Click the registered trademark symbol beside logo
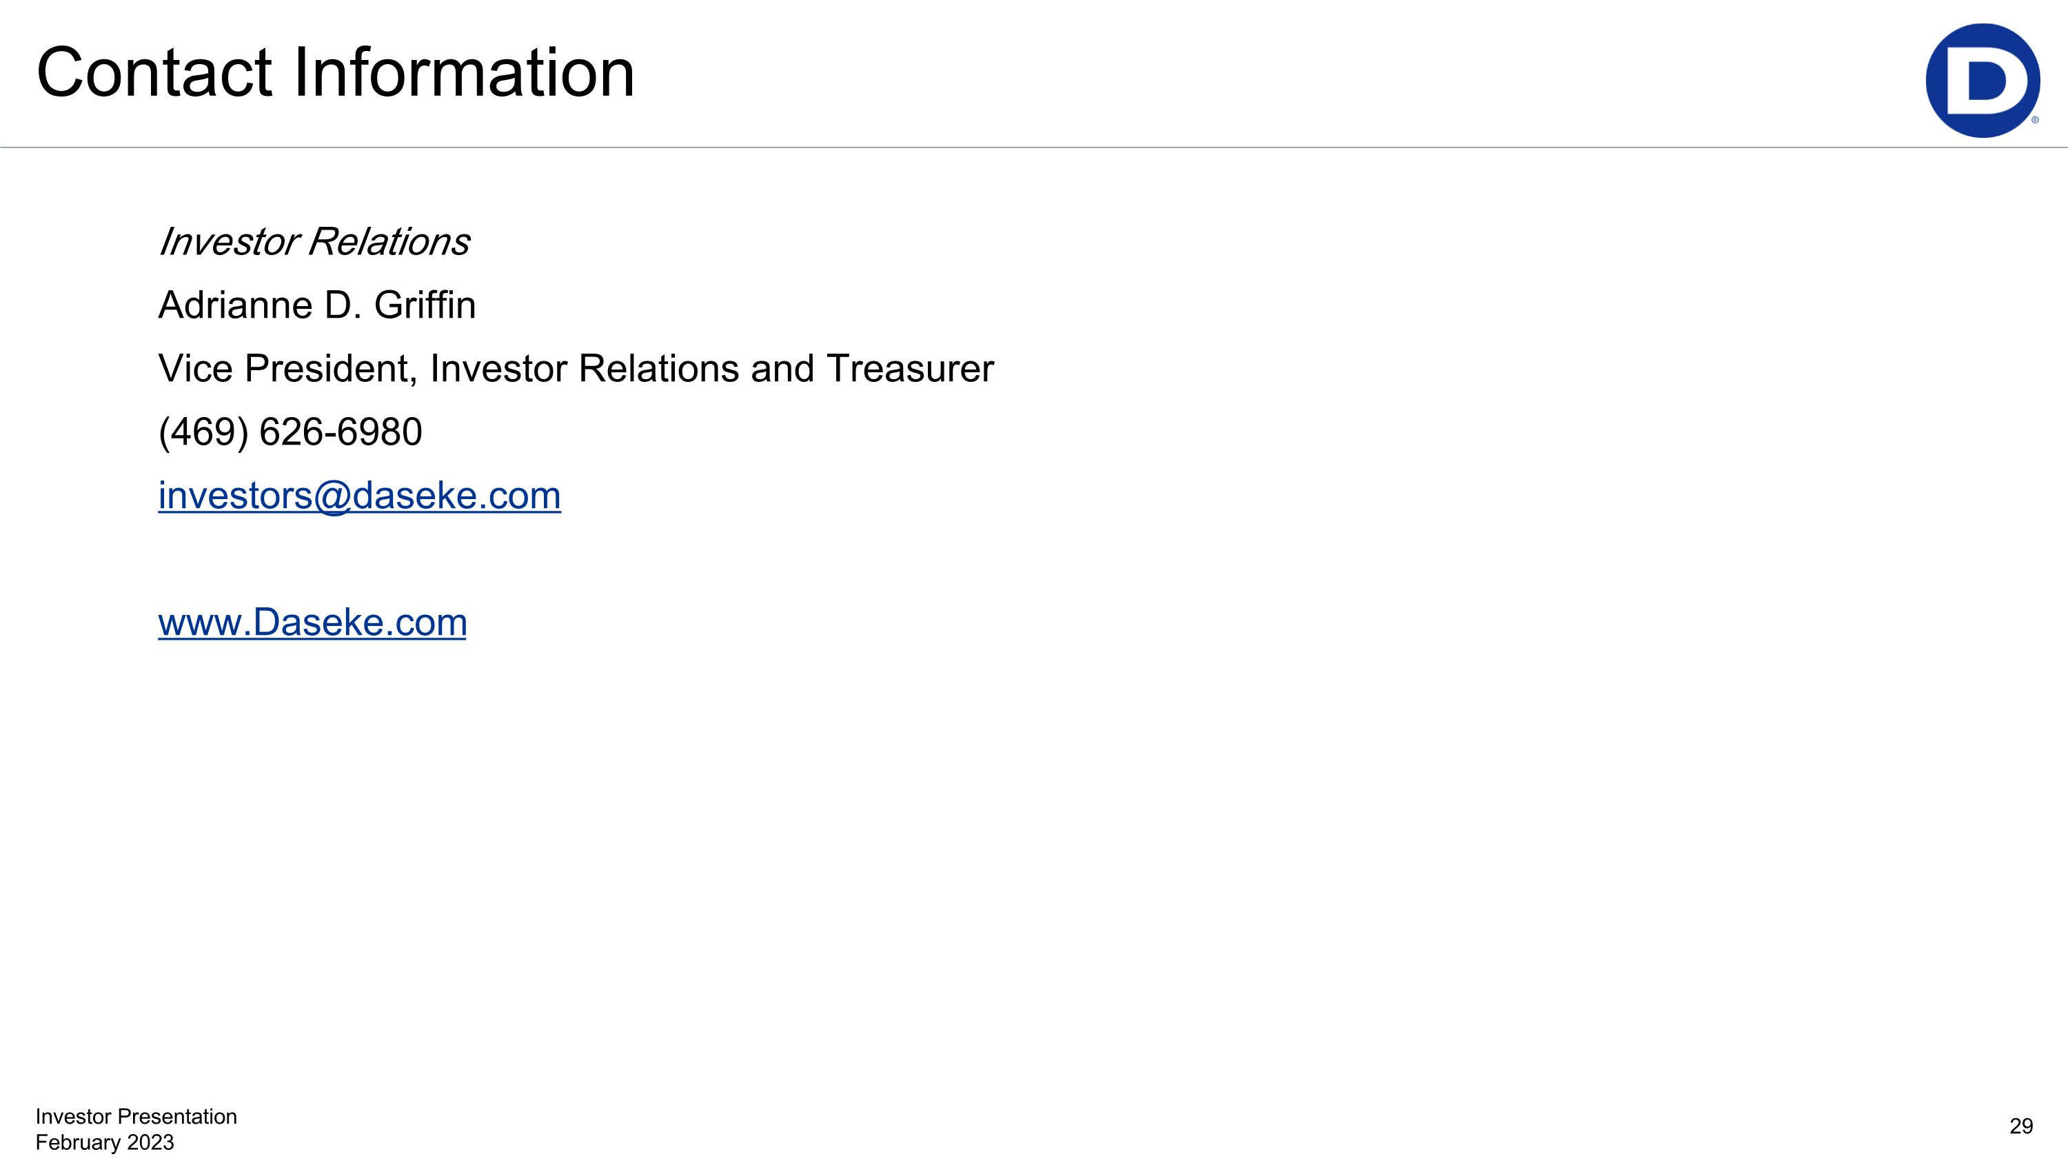The image size is (2068, 1163). 2034,121
